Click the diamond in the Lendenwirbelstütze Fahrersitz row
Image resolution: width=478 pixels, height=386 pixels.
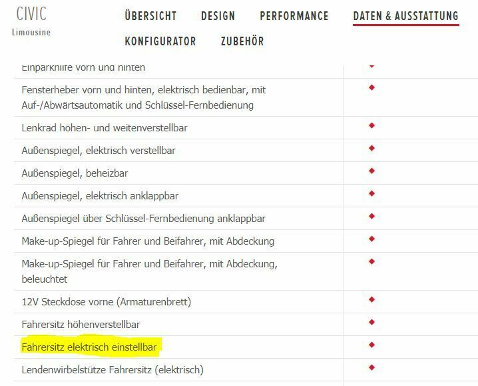click(371, 367)
